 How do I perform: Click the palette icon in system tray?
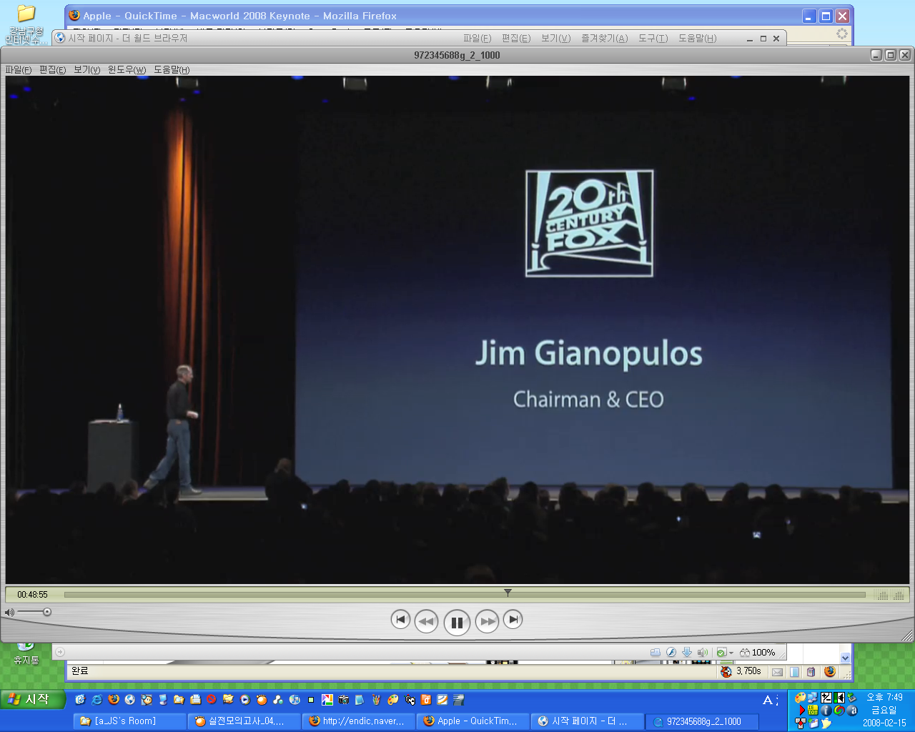800,698
